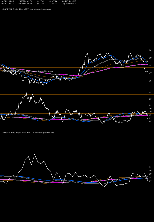This screenshot has width=154, height=222.
Task: Click the 16 price label on daily chart
Action: [150, 81]
